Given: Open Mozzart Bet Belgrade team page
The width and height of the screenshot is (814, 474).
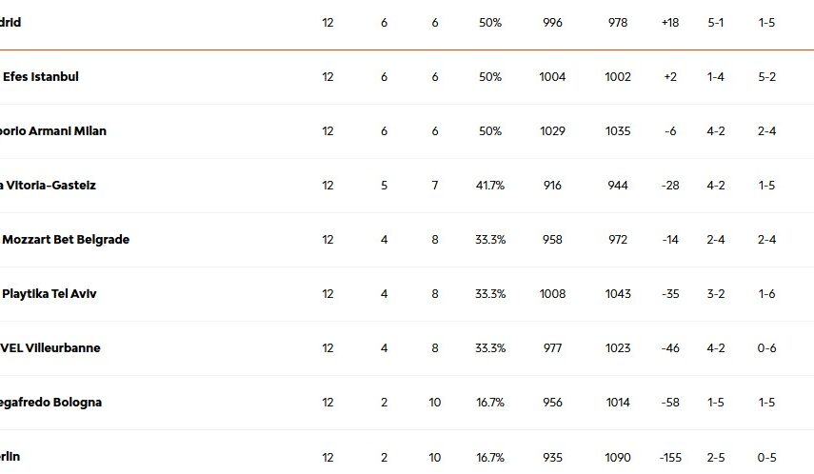Looking at the screenshot, I should pyautogui.click(x=66, y=240).
